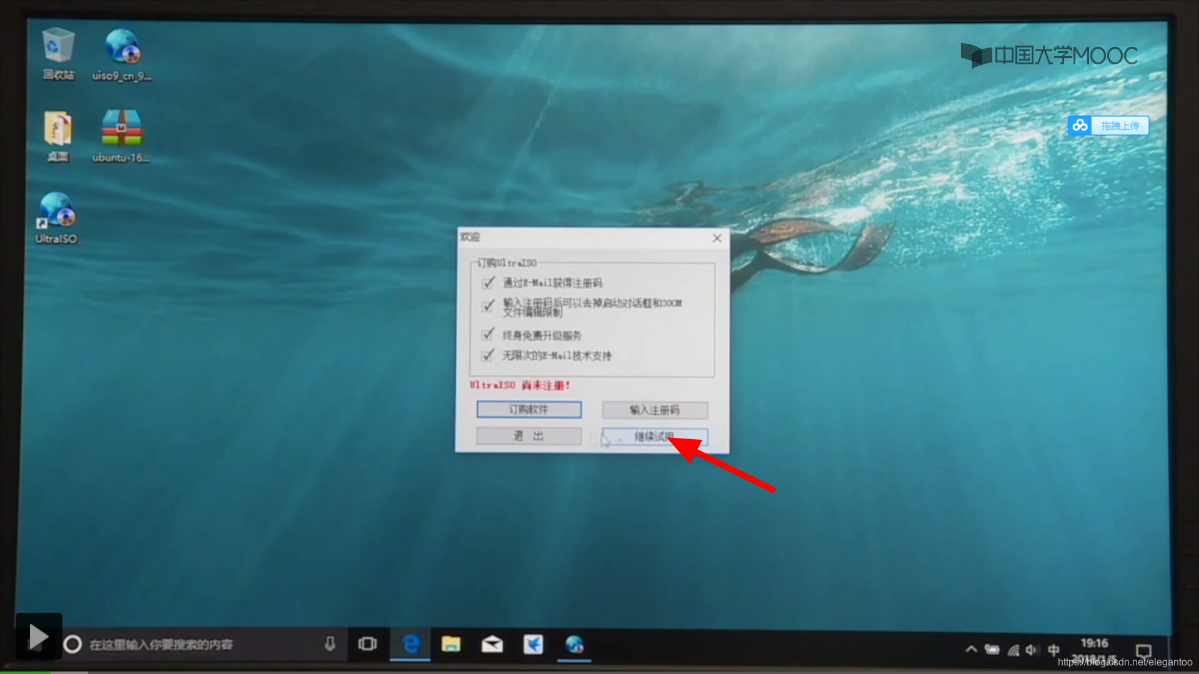Close the 欢迎 dialog with the X
Viewport: 1199px width, 674px height.
click(x=717, y=238)
